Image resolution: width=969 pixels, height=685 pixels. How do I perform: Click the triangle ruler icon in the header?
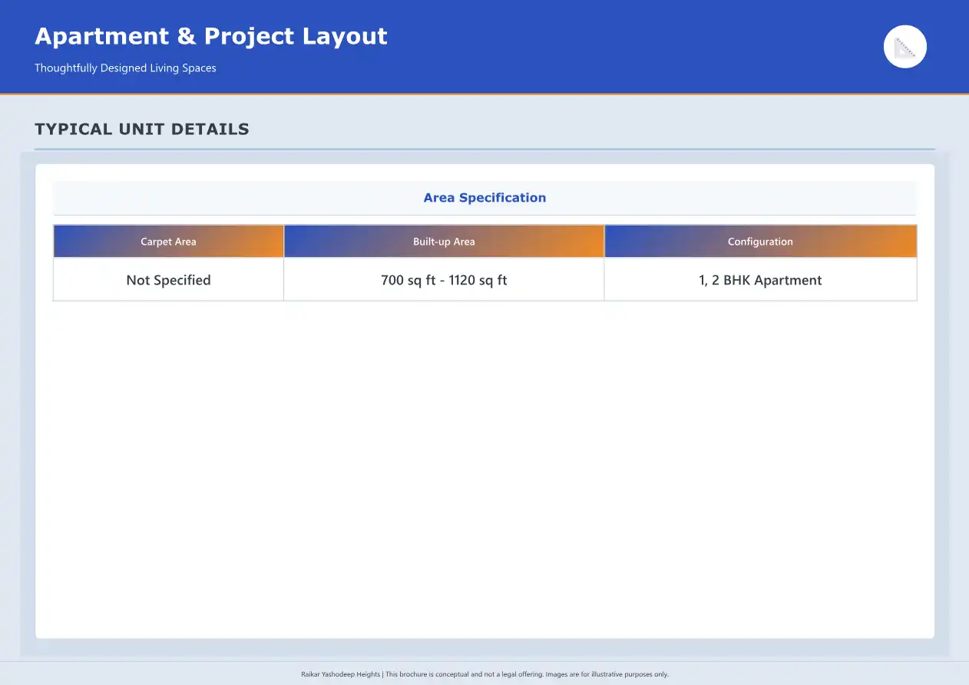point(905,47)
